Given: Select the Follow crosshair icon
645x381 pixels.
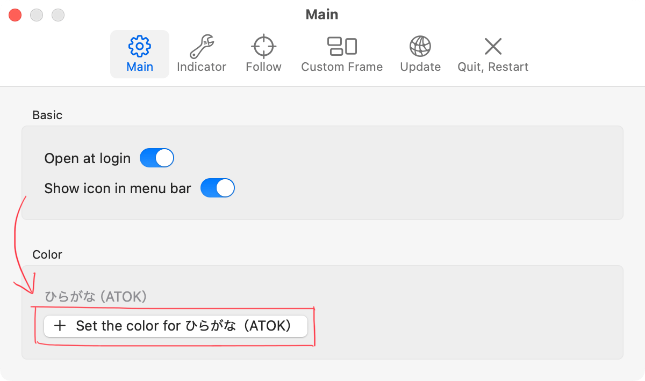Looking at the screenshot, I should click(263, 47).
